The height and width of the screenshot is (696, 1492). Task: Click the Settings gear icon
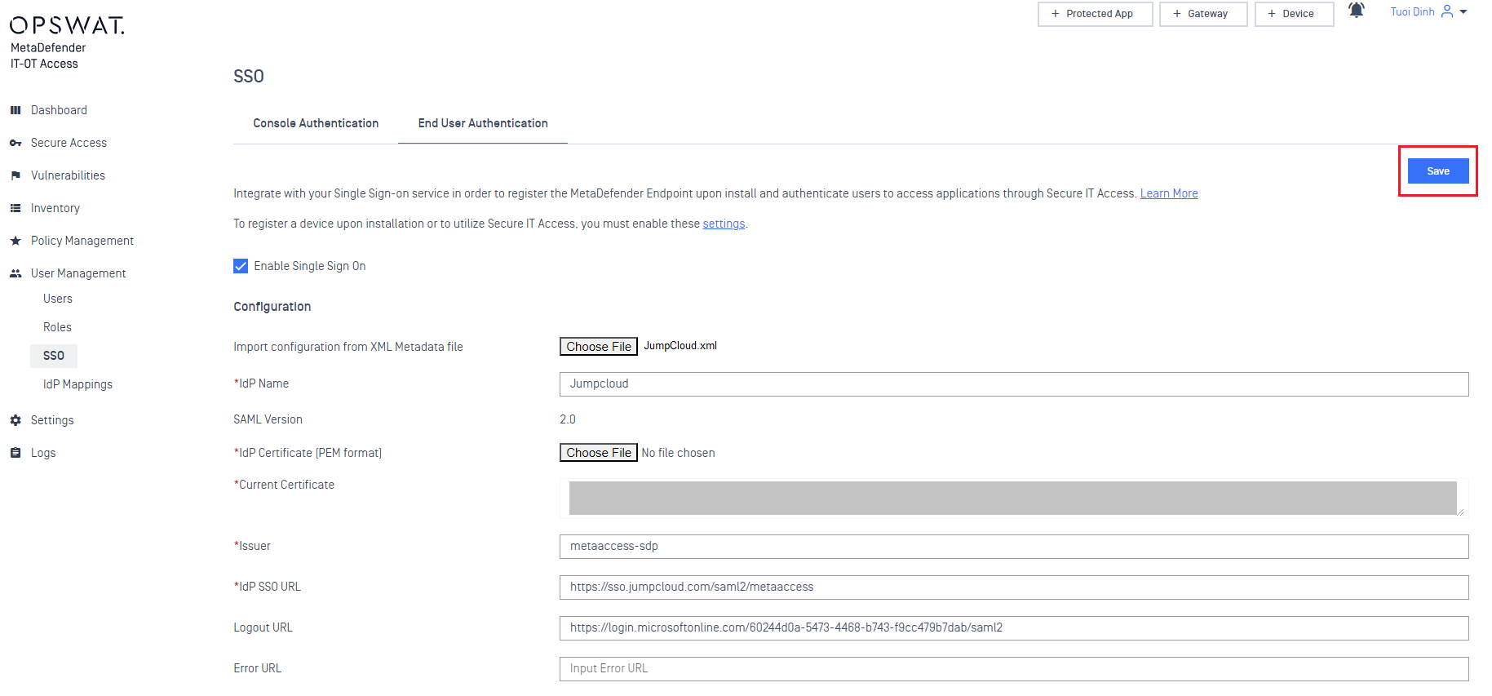tap(15, 420)
